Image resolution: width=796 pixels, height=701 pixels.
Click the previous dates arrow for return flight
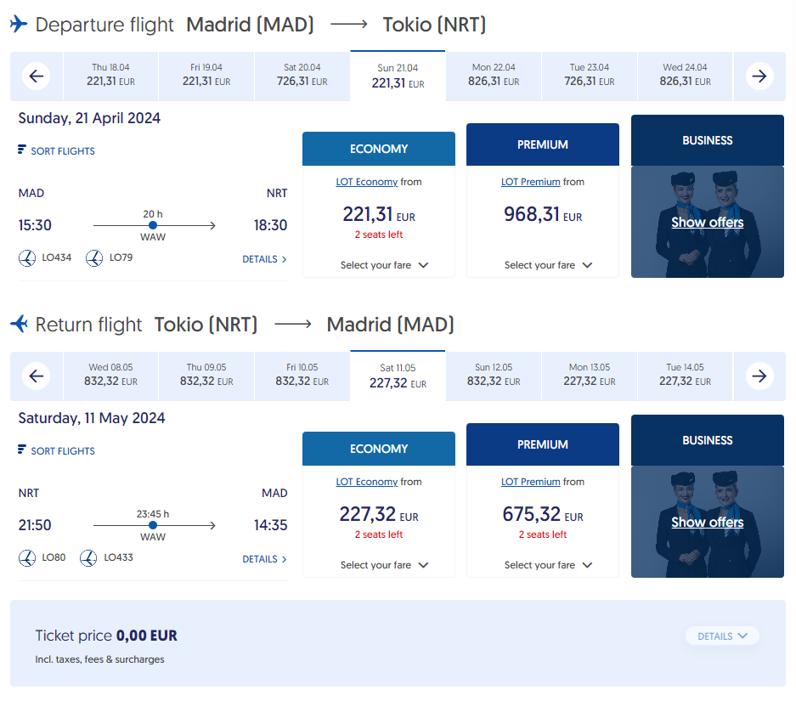pos(36,376)
